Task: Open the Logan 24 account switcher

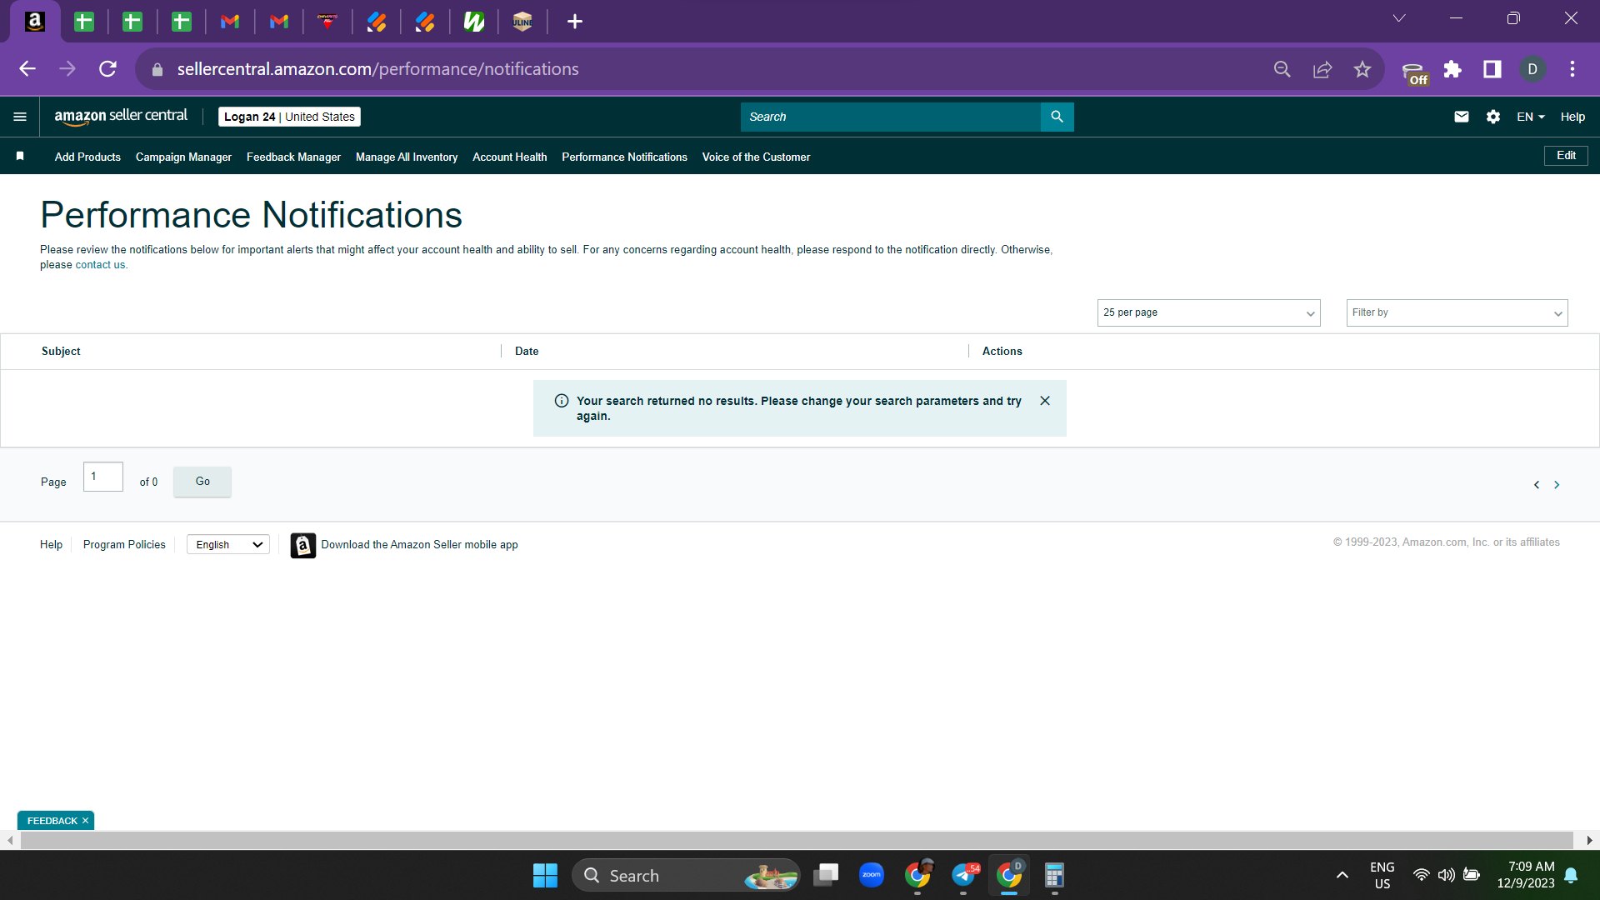Action: [289, 117]
